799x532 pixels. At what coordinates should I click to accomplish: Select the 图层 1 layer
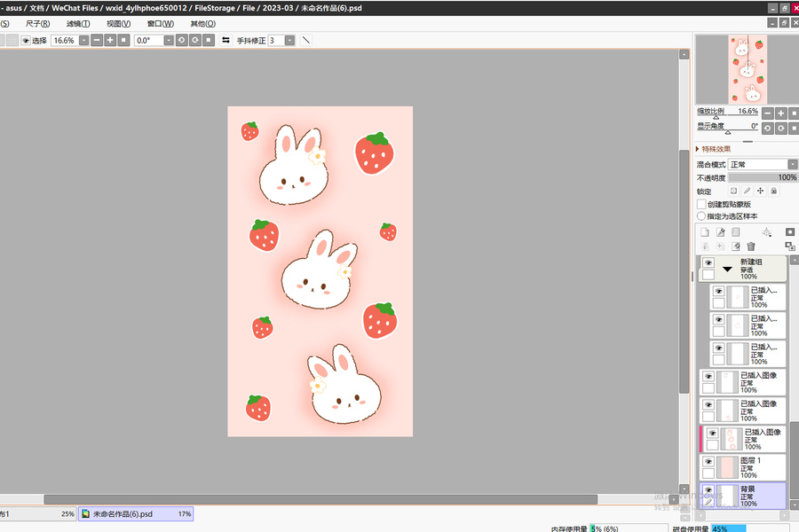coord(743,468)
